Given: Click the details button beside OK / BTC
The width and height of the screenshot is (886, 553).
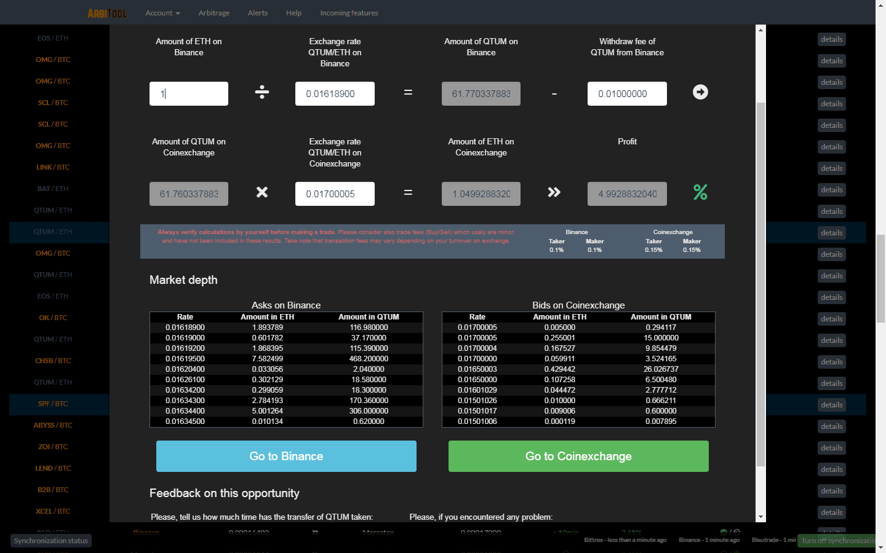Looking at the screenshot, I should [832, 319].
